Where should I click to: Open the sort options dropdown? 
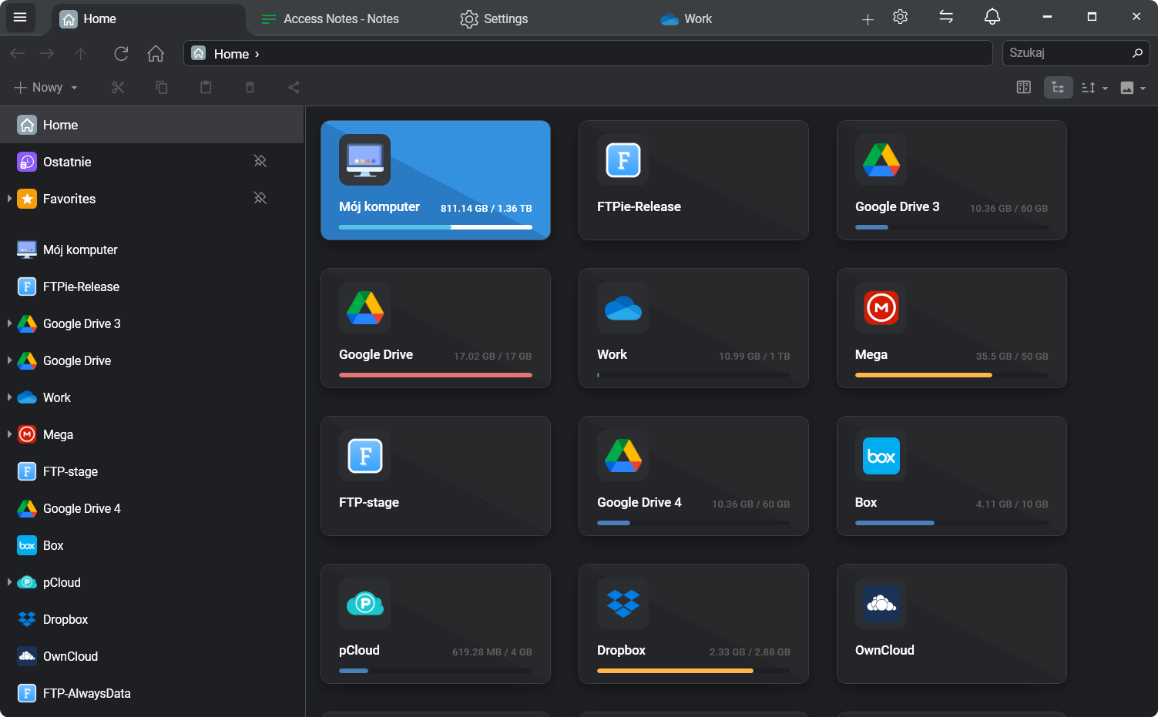click(x=1094, y=87)
